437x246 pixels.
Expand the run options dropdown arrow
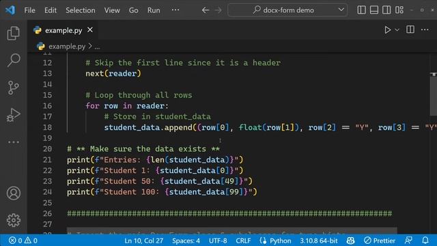(x=397, y=30)
